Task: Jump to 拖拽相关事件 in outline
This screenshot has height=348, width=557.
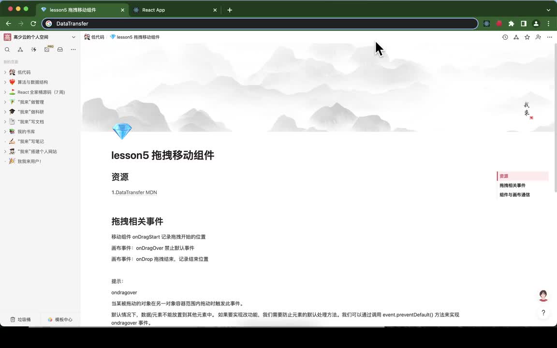Action: (512, 186)
